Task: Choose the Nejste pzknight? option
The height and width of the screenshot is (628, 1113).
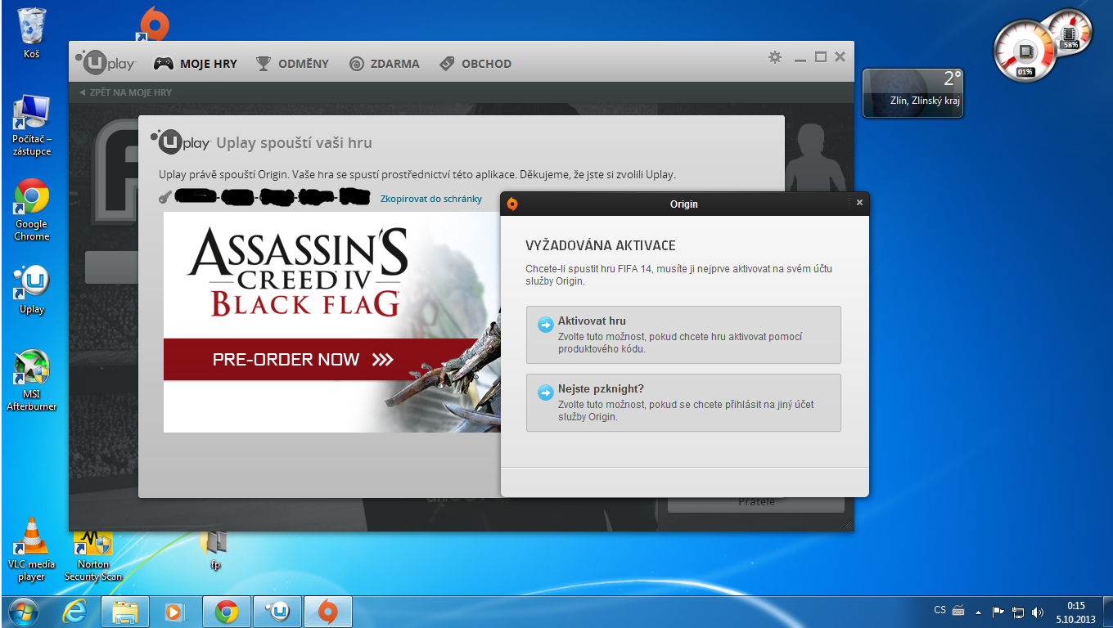Action: click(683, 402)
